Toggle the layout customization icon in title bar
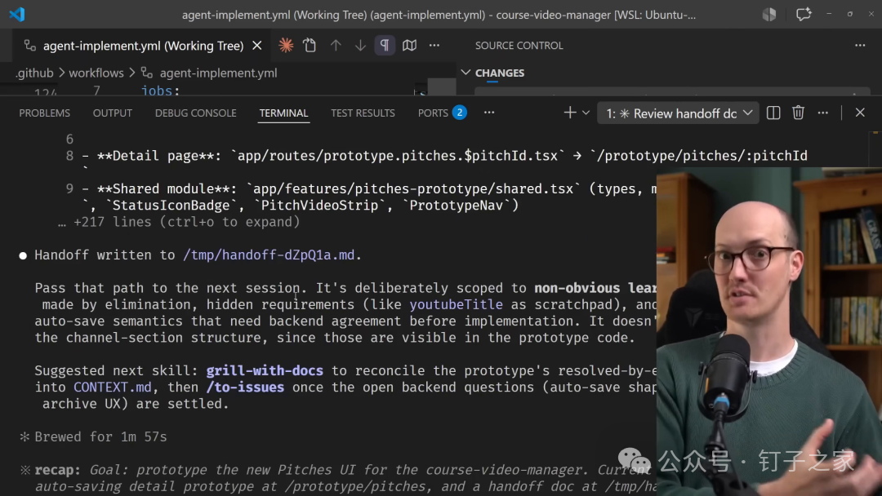 coord(769,14)
